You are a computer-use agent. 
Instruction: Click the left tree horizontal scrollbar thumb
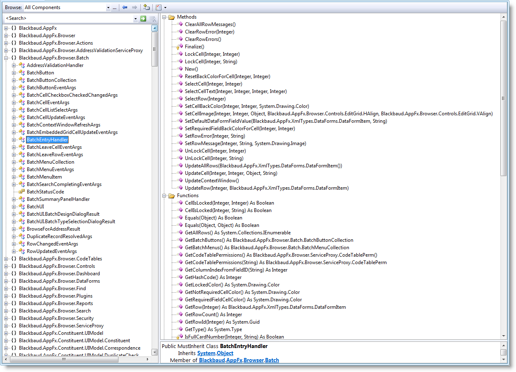63,360
